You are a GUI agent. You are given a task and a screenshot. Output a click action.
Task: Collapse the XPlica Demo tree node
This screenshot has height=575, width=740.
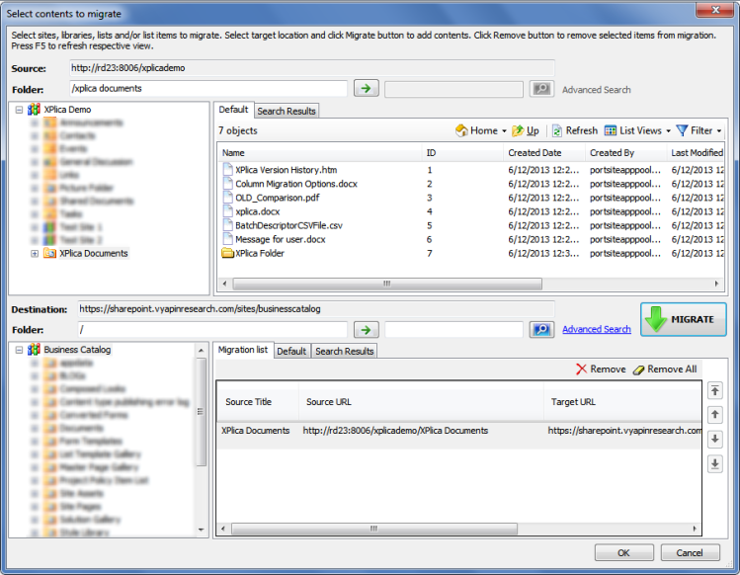(19, 110)
